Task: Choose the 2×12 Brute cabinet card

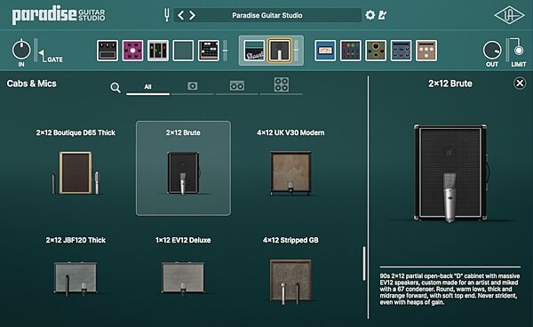Action: click(183, 168)
